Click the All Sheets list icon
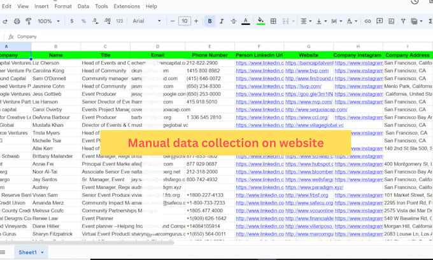Screen dimensions: 433x260 pos(3,252)
